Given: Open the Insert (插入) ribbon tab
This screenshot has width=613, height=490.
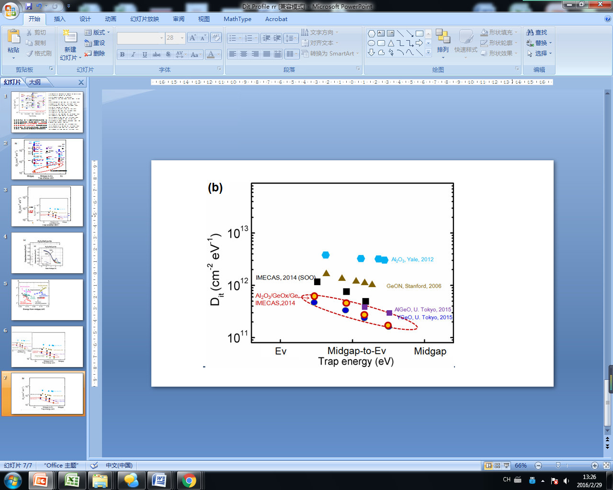Looking at the screenshot, I should pos(59,19).
